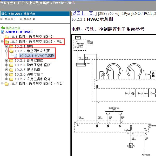The width and height of the screenshot is (156, 156).
Task: Click the 电源、搭铁、控制装置和子系统参考 heading
Action: click(x=108, y=29)
